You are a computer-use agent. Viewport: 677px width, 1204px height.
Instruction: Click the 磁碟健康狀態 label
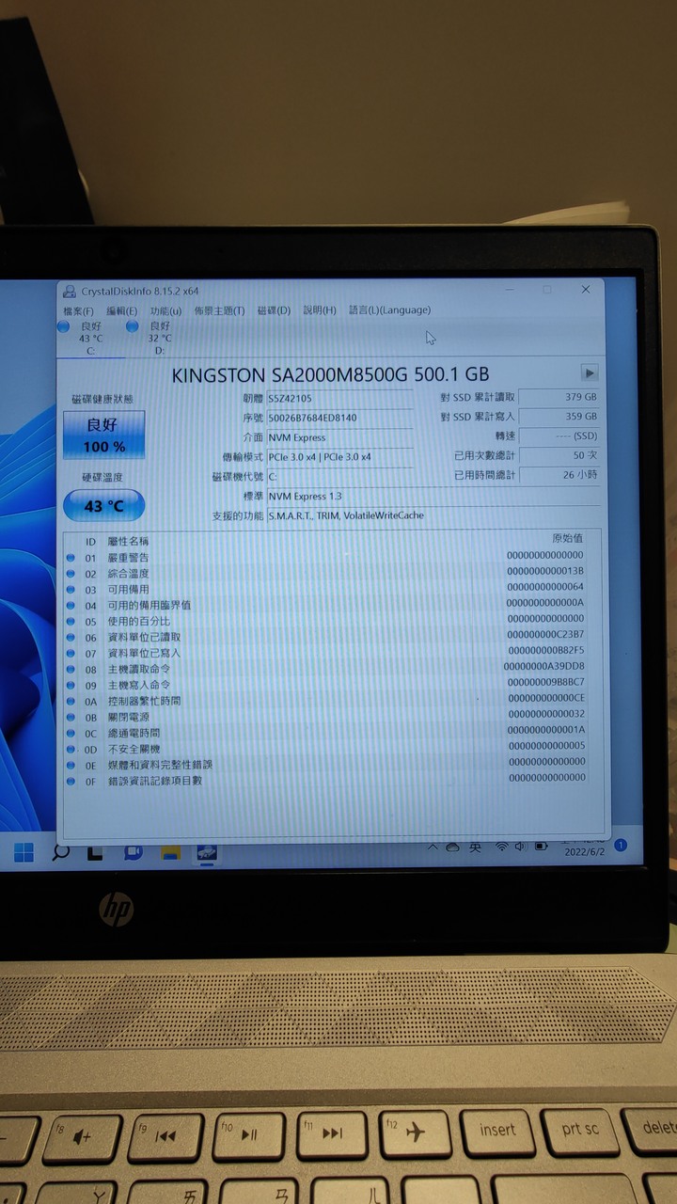tap(102, 400)
